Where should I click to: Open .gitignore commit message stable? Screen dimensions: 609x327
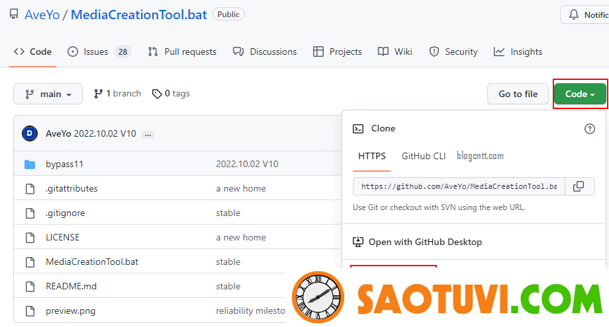(228, 213)
